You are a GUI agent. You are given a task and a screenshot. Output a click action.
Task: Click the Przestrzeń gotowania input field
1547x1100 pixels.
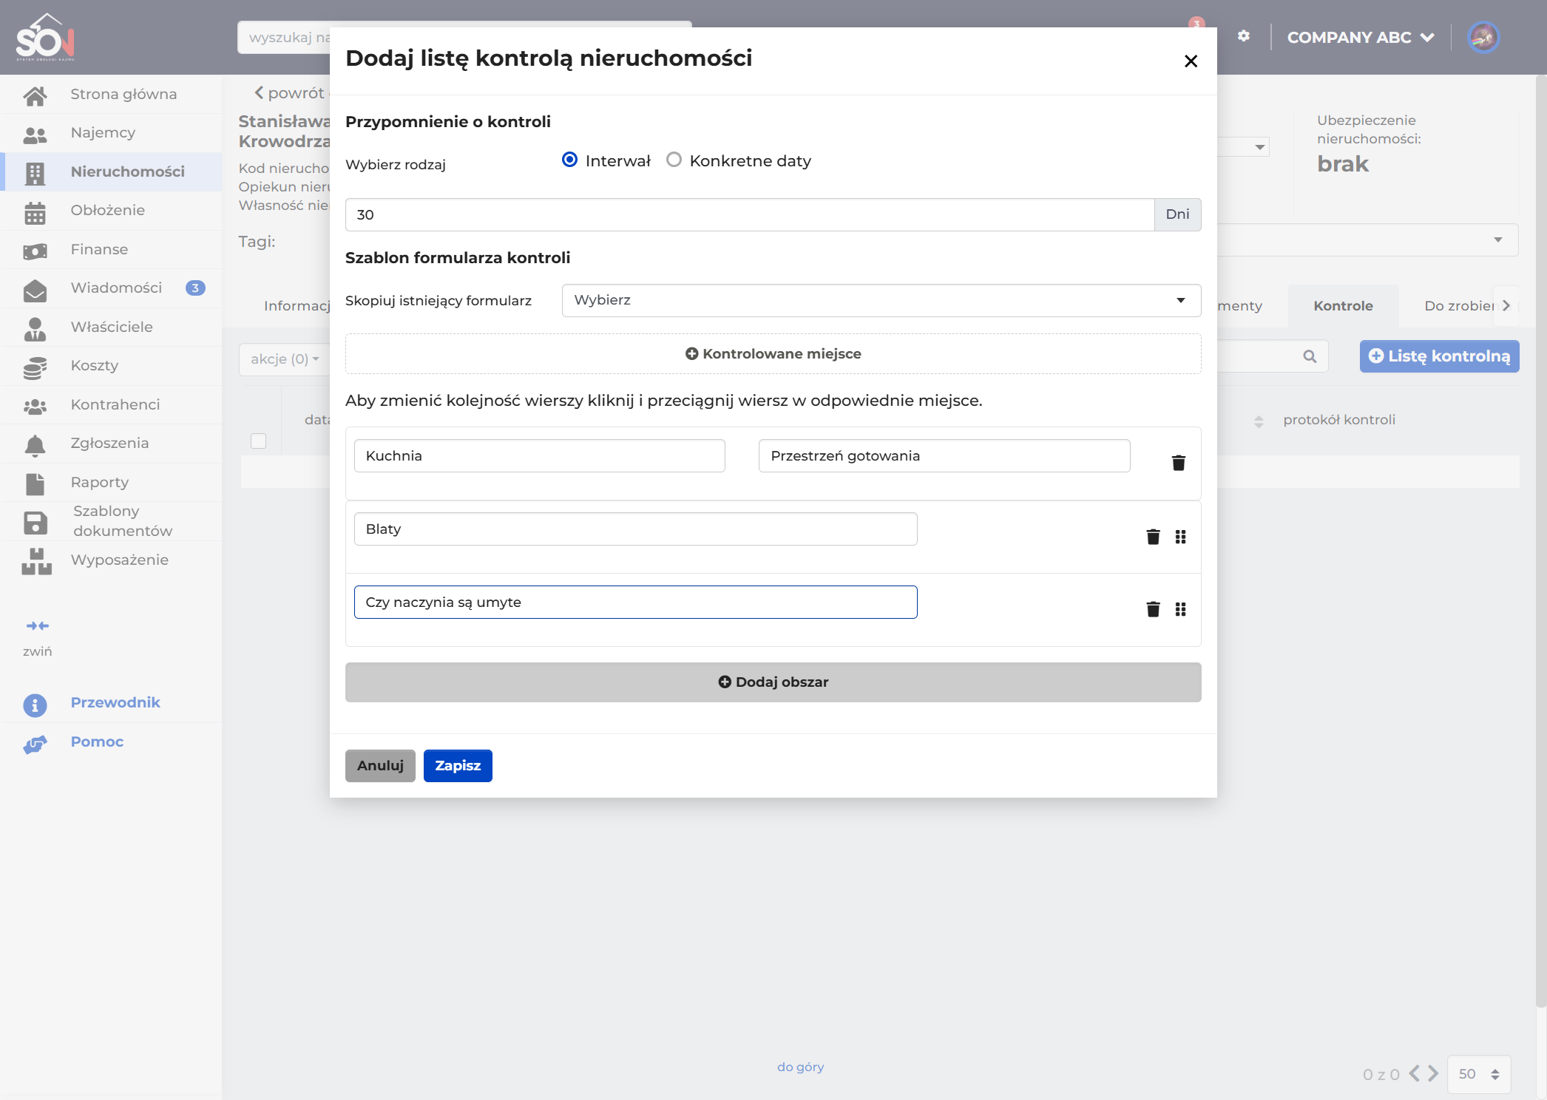[x=944, y=456]
